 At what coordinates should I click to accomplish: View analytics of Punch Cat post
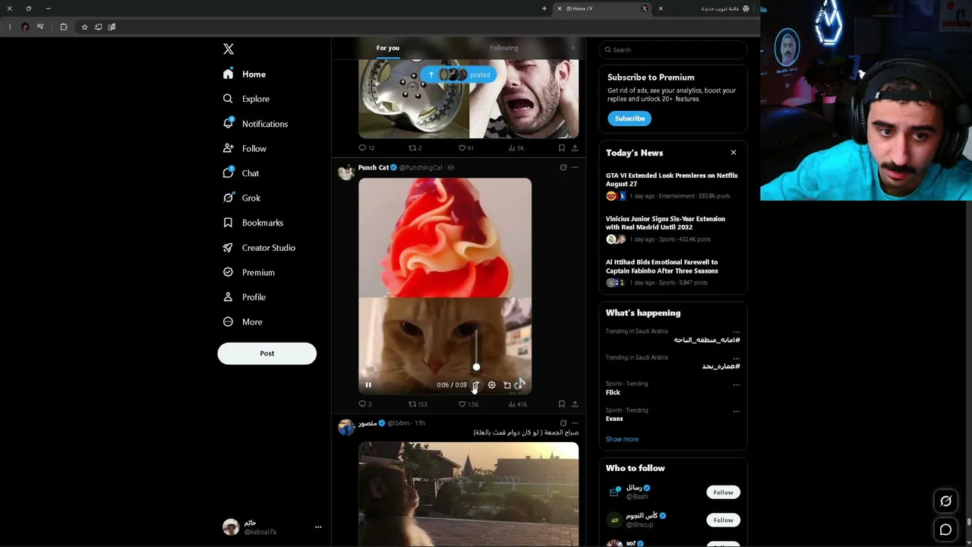point(517,404)
